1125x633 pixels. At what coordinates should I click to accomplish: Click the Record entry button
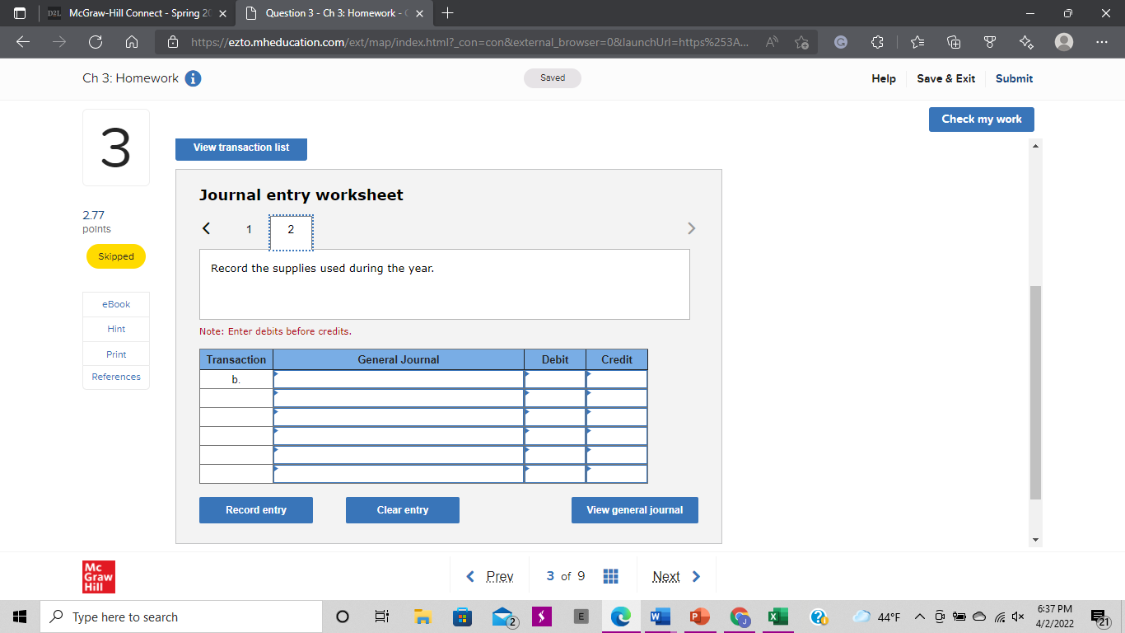255,509
